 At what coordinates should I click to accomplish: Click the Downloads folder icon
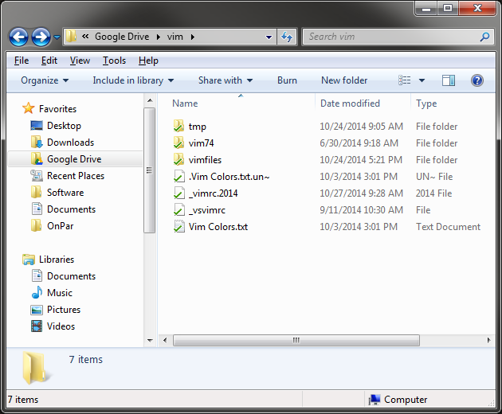pos(37,142)
